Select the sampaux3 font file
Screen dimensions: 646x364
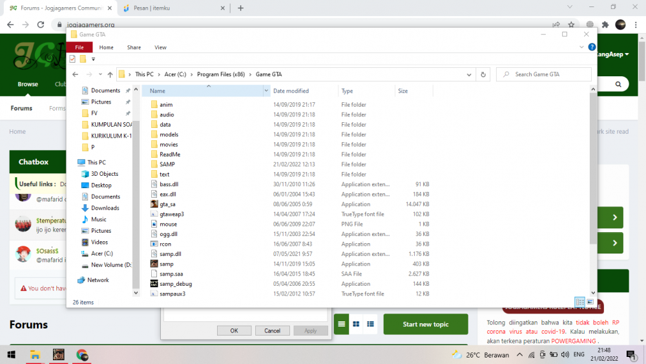pos(172,294)
